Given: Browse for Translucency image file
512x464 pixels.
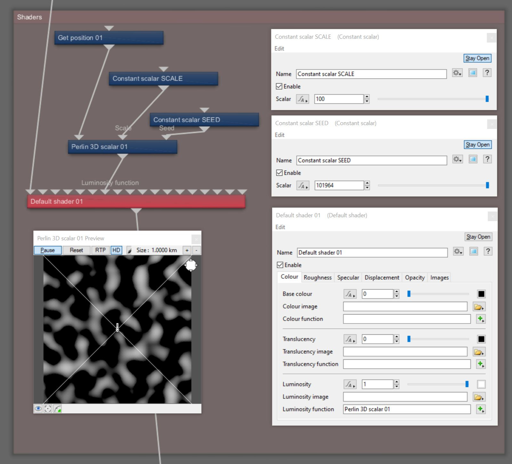Looking at the screenshot, I should [x=479, y=352].
